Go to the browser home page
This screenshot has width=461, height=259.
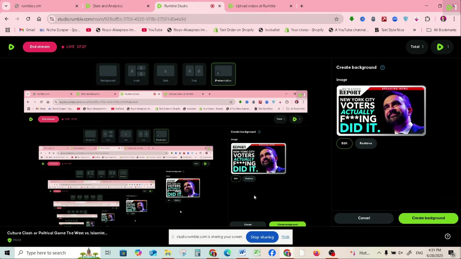(x=39, y=19)
